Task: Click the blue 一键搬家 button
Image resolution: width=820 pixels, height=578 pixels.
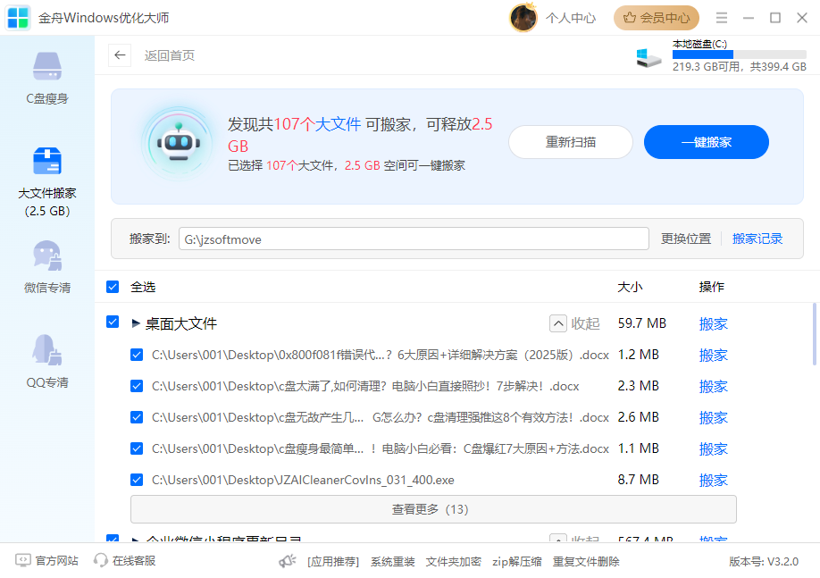Action: [706, 142]
